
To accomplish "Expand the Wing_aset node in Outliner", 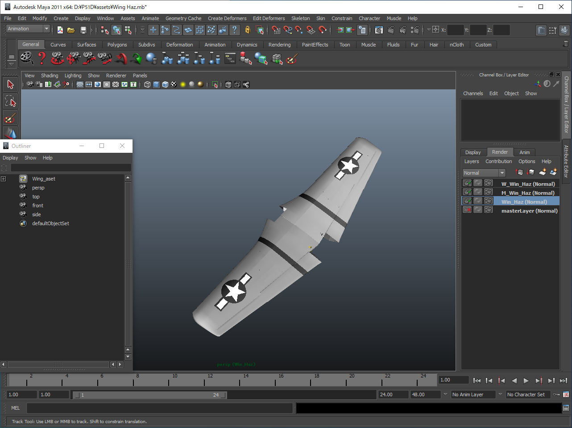I will (4, 179).
